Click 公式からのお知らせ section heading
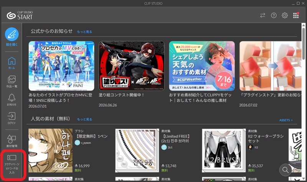 coord(51,31)
